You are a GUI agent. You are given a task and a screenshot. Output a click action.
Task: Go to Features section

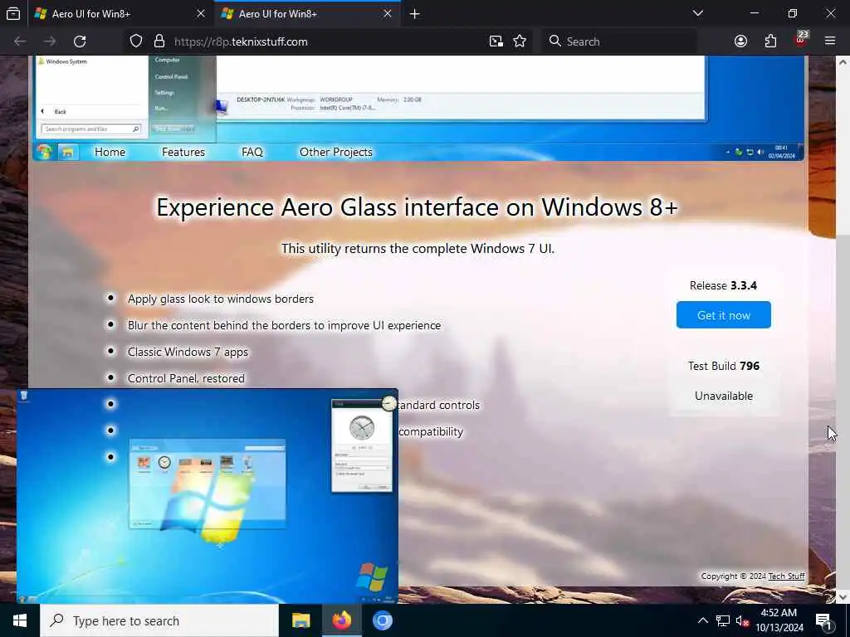(x=183, y=153)
